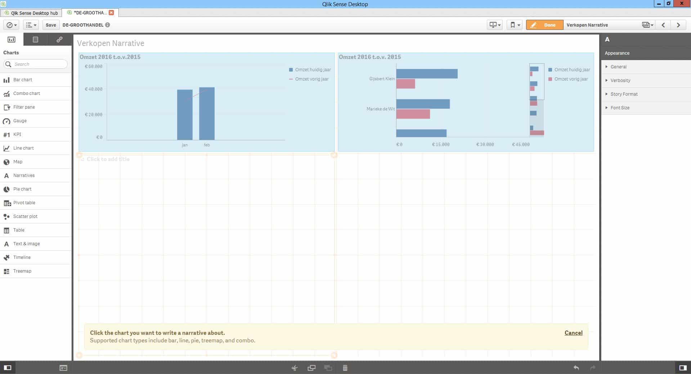Select the Text & image icon

click(x=6, y=244)
